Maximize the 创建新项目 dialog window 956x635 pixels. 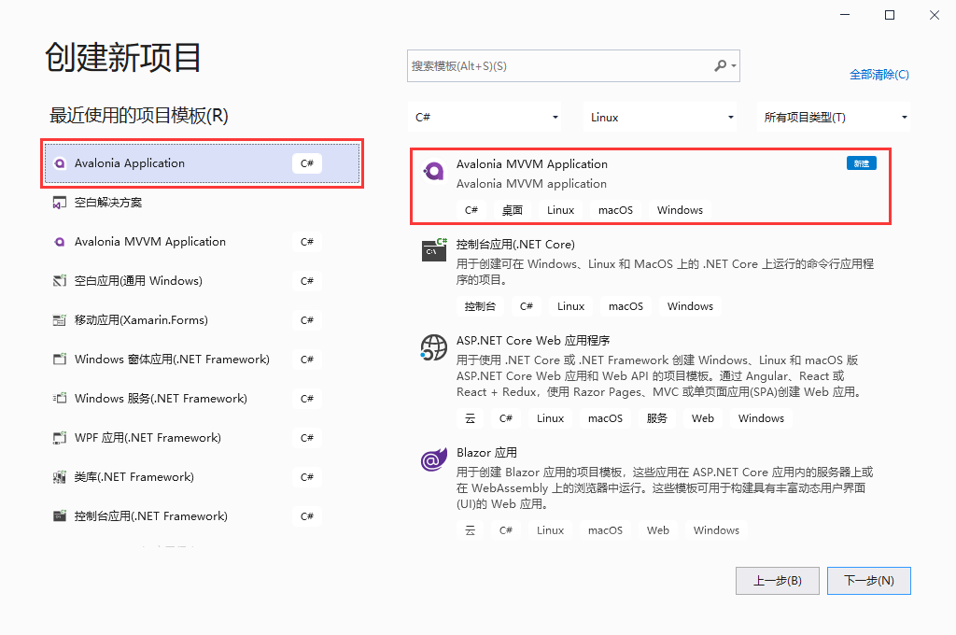[890, 15]
